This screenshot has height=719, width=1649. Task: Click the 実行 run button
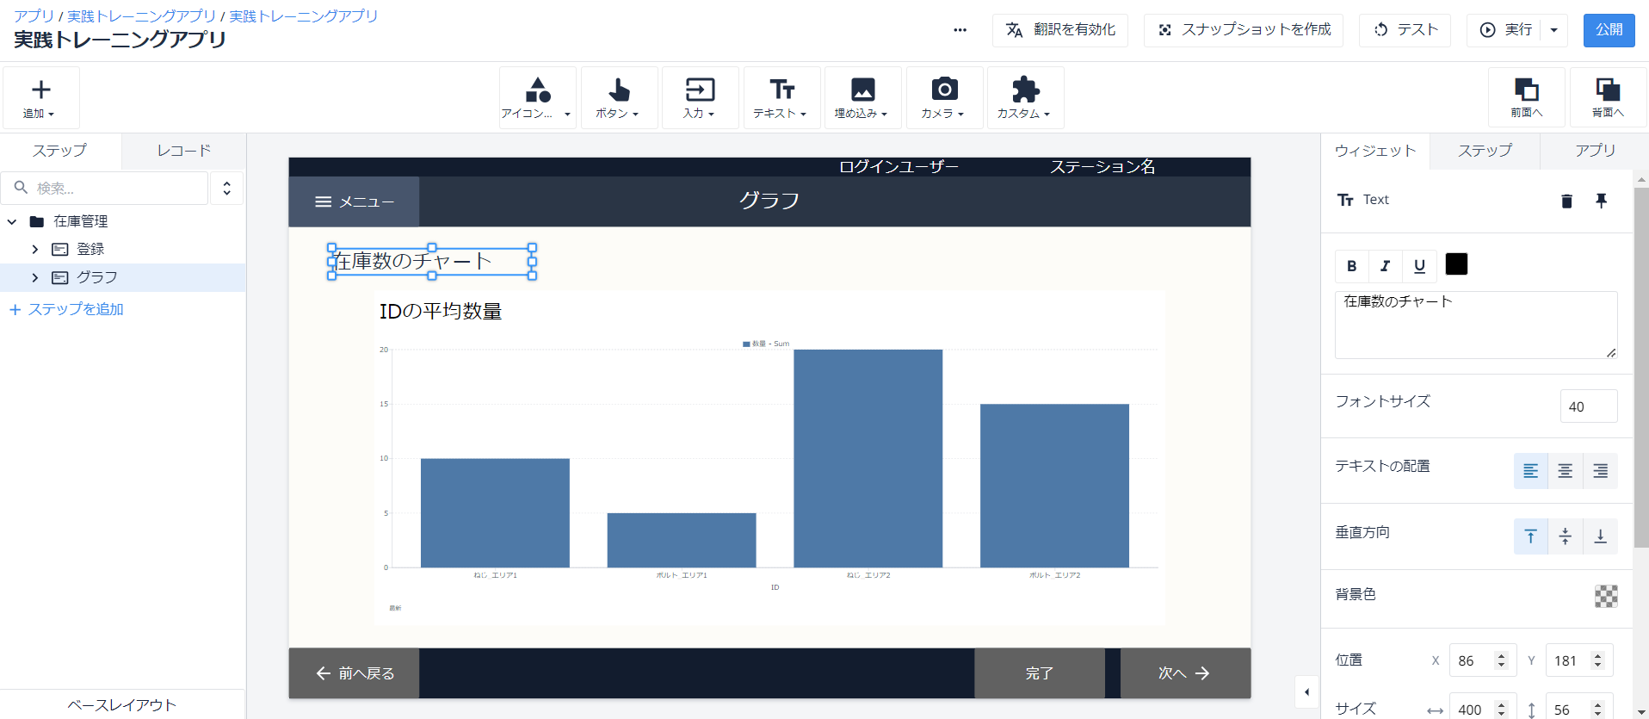[x=1504, y=30]
